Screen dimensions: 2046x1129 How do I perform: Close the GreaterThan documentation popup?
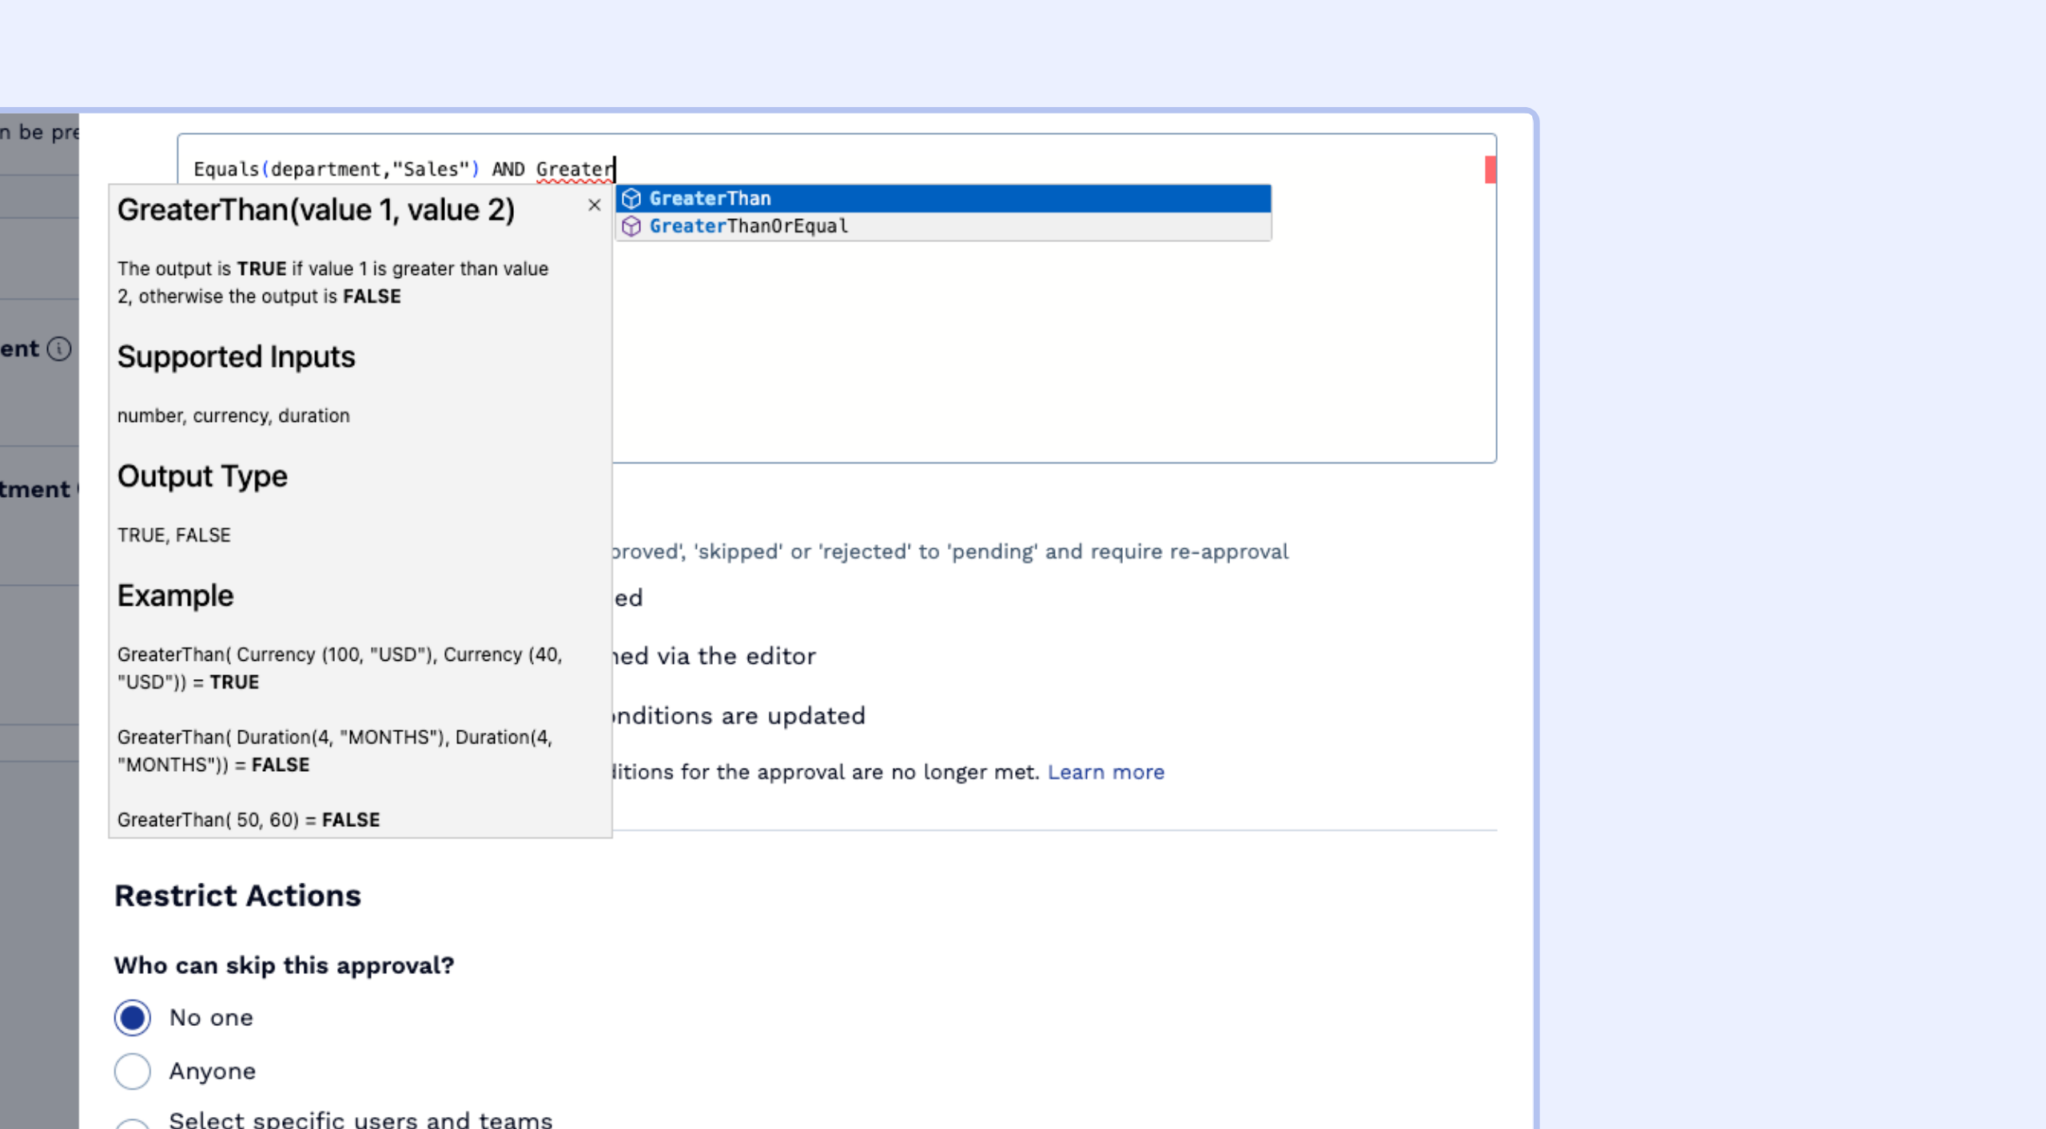click(594, 205)
